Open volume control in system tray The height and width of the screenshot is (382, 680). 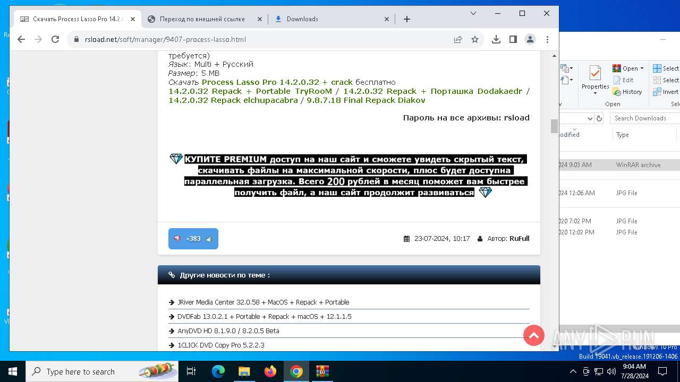pyautogui.click(x=610, y=371)
